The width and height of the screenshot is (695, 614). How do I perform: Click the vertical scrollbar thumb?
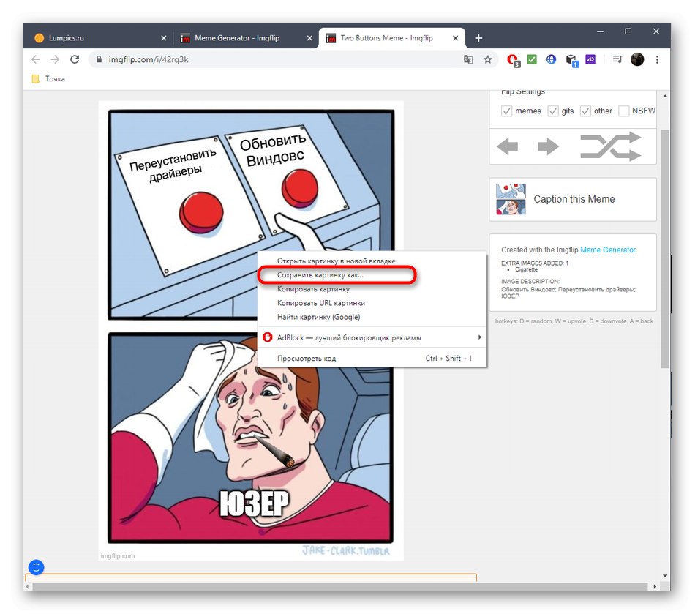click(665, 249)
